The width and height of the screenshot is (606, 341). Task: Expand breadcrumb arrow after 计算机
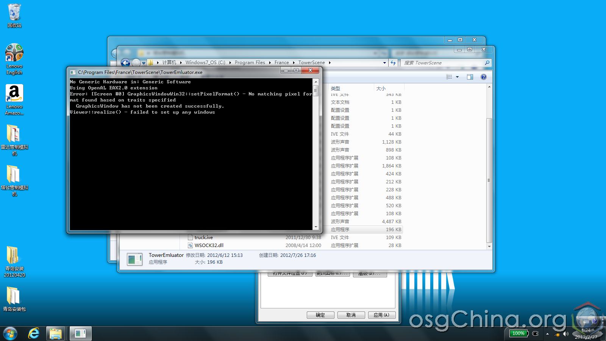point(181,63)
